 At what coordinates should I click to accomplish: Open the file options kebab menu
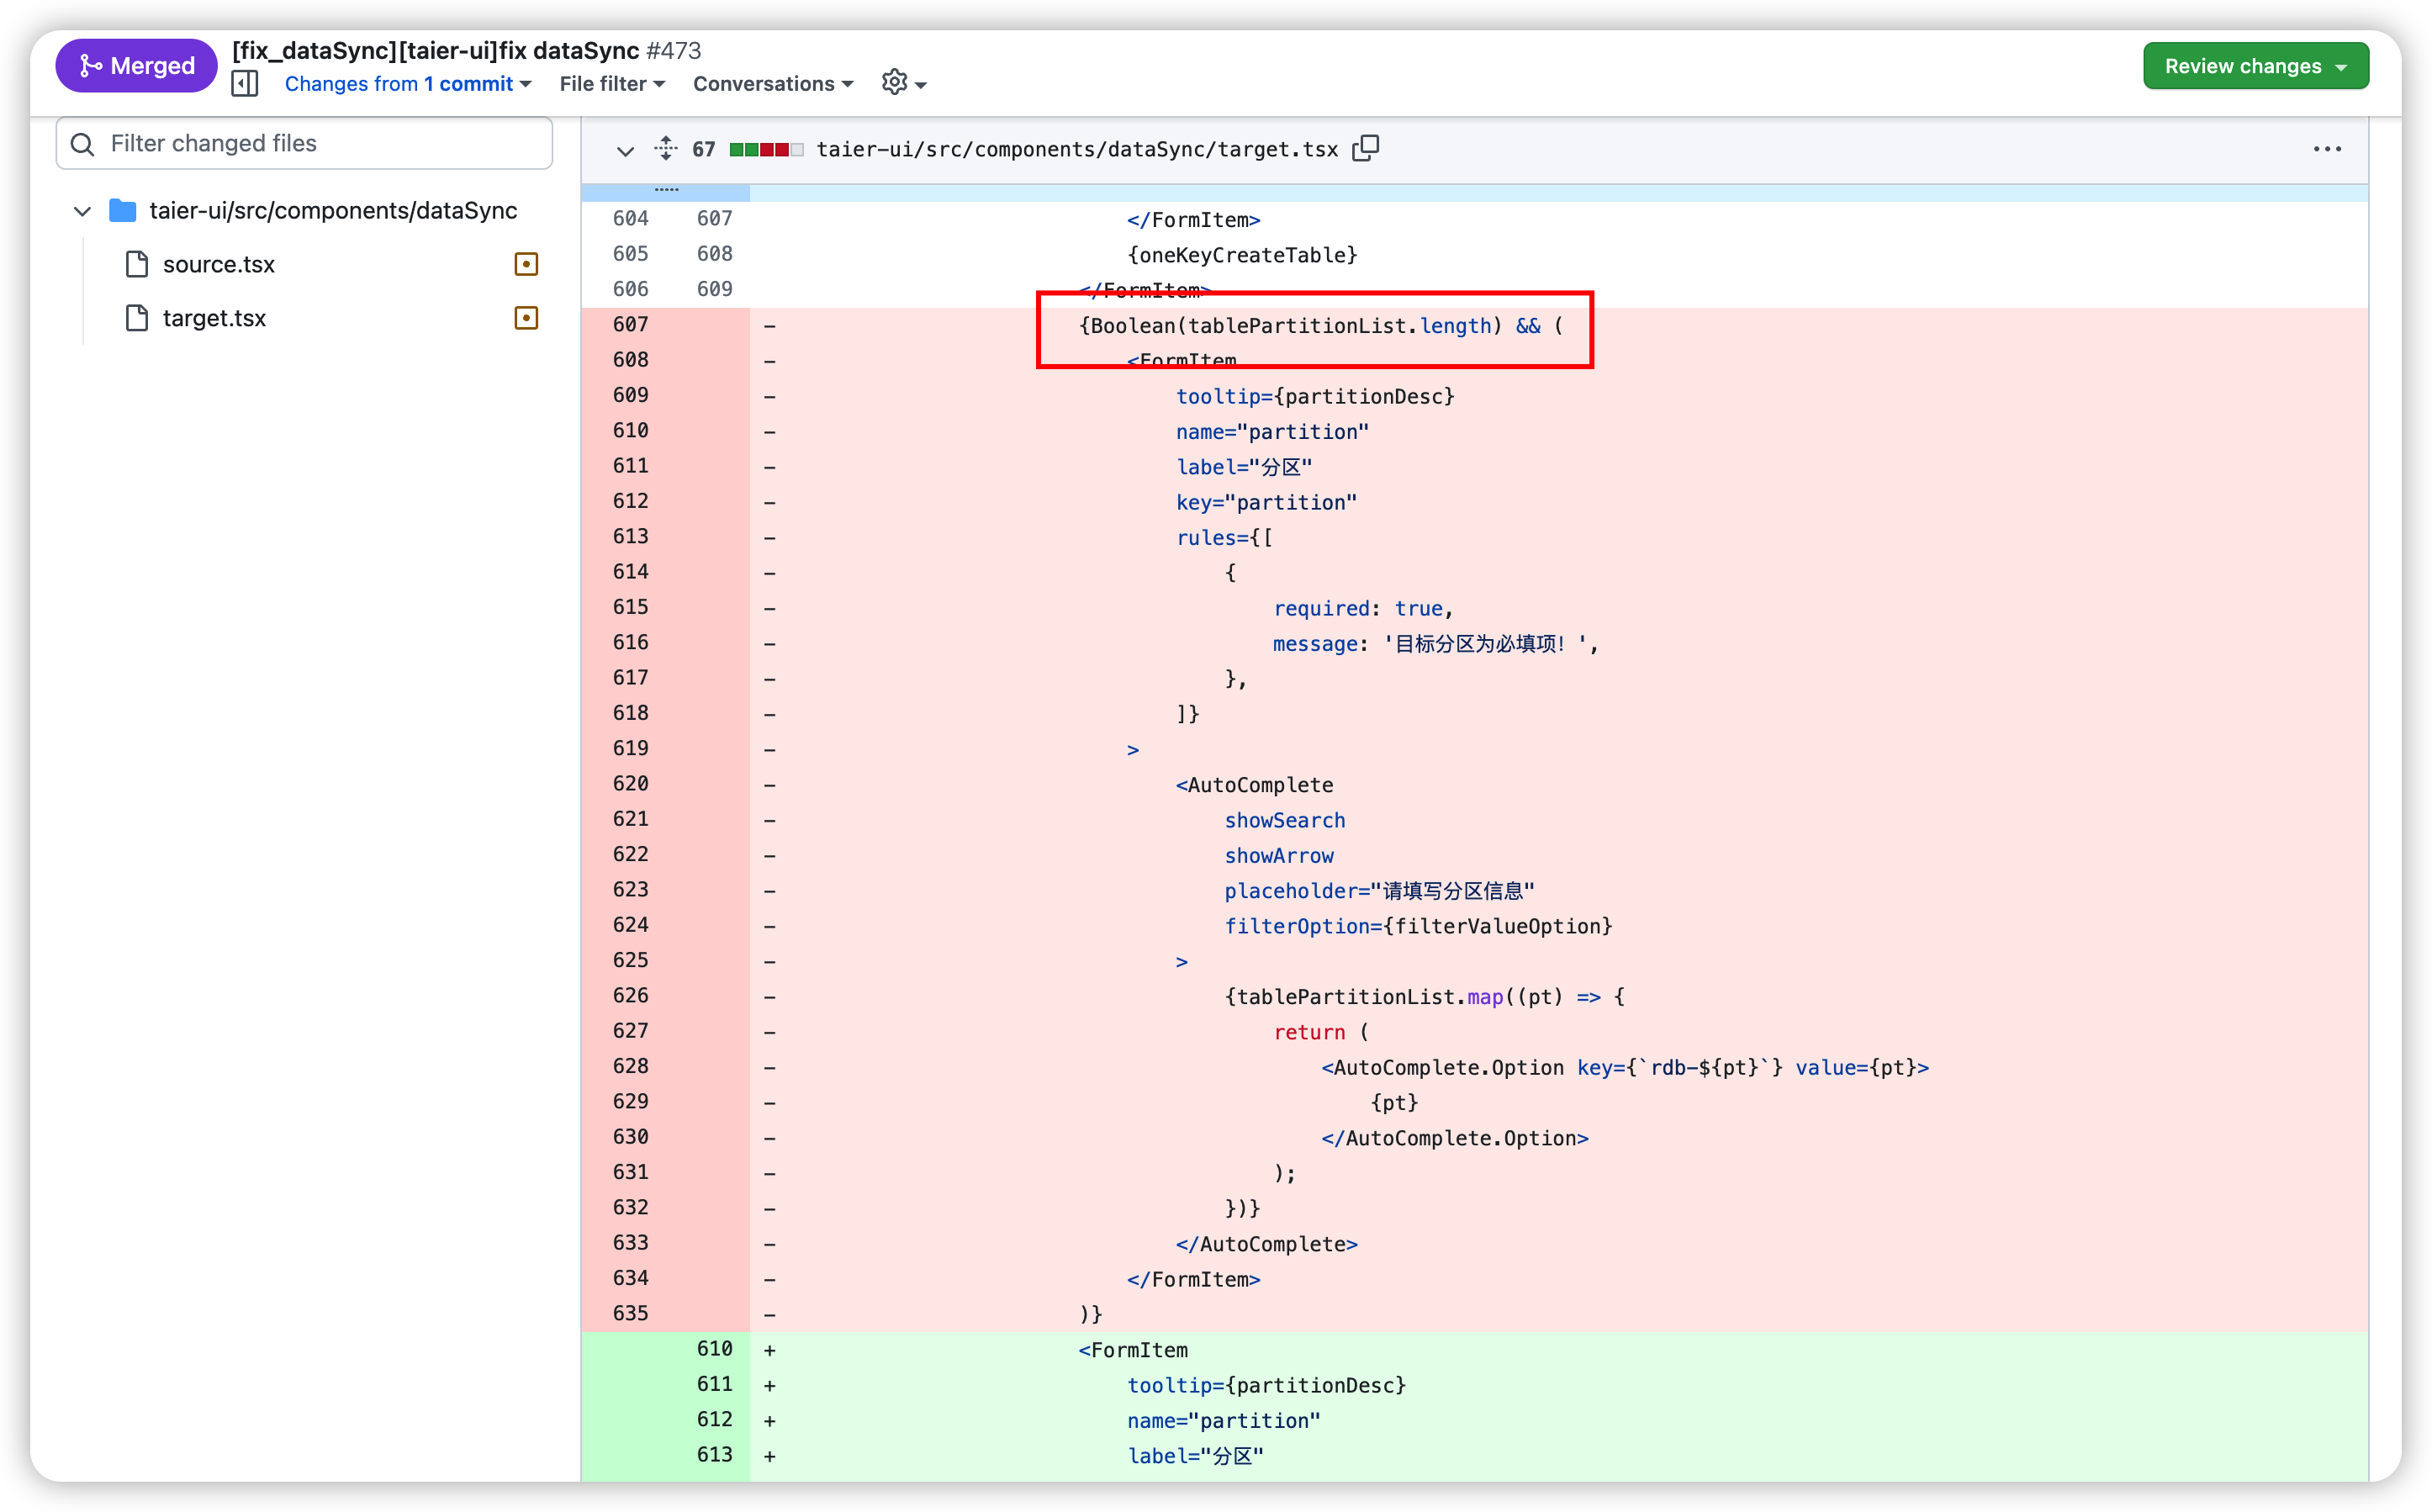click(2329, 148)
